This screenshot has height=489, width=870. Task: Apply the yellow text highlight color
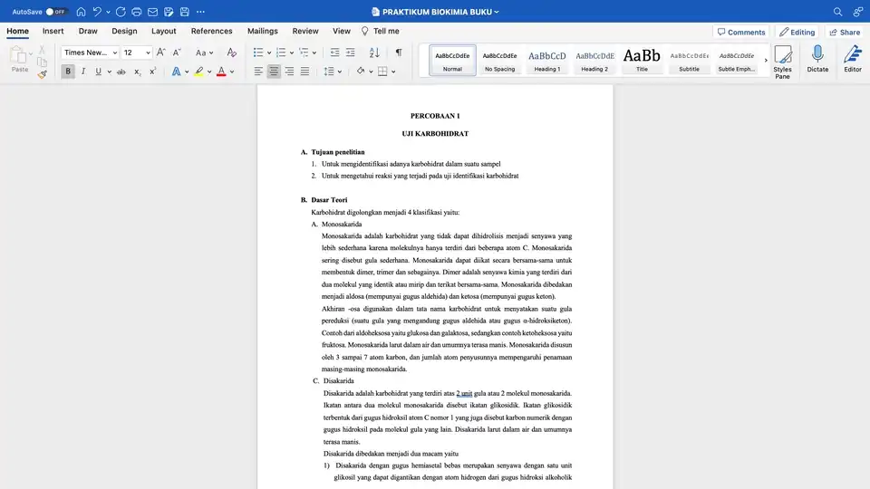[x=198, y=72]
